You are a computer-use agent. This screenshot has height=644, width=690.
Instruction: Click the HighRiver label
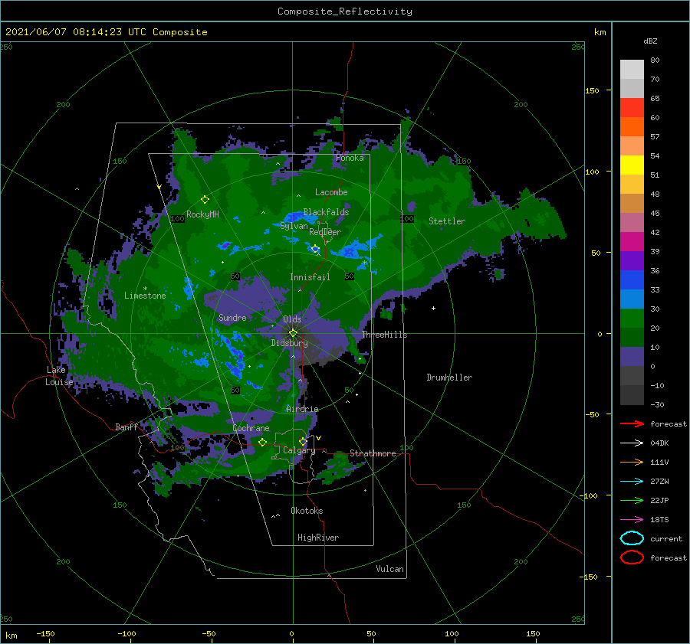318,538
